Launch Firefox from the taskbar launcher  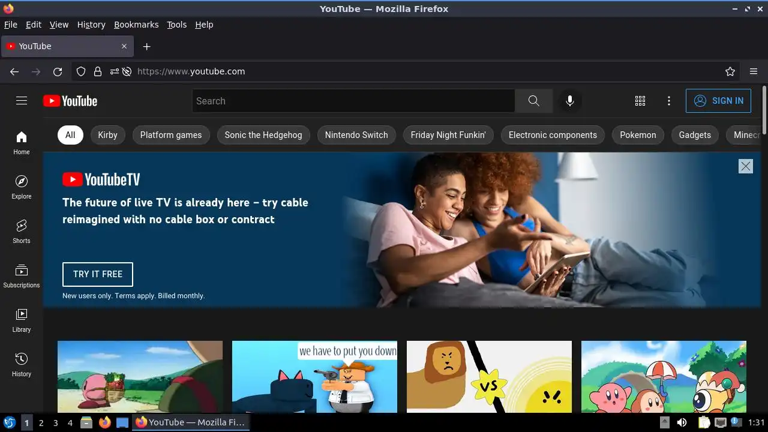[x=104, y=422]
